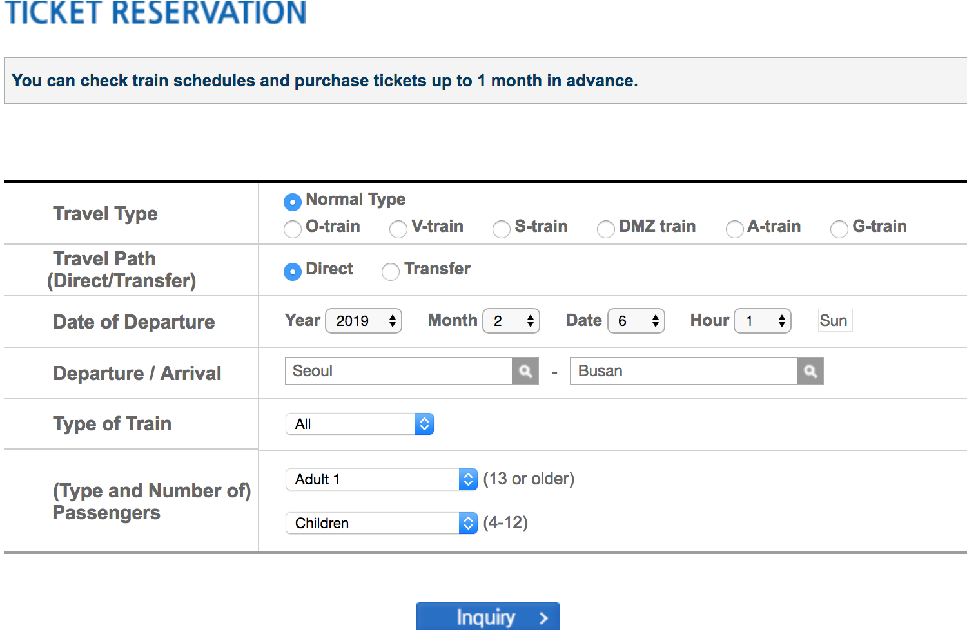The image size is (967, 630).
Task: Expand the Date dropdown
Action: point(636,321)
